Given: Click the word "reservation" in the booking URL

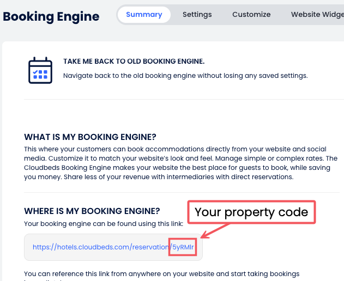Looking at the screenshot, I should tap(149, 247).
